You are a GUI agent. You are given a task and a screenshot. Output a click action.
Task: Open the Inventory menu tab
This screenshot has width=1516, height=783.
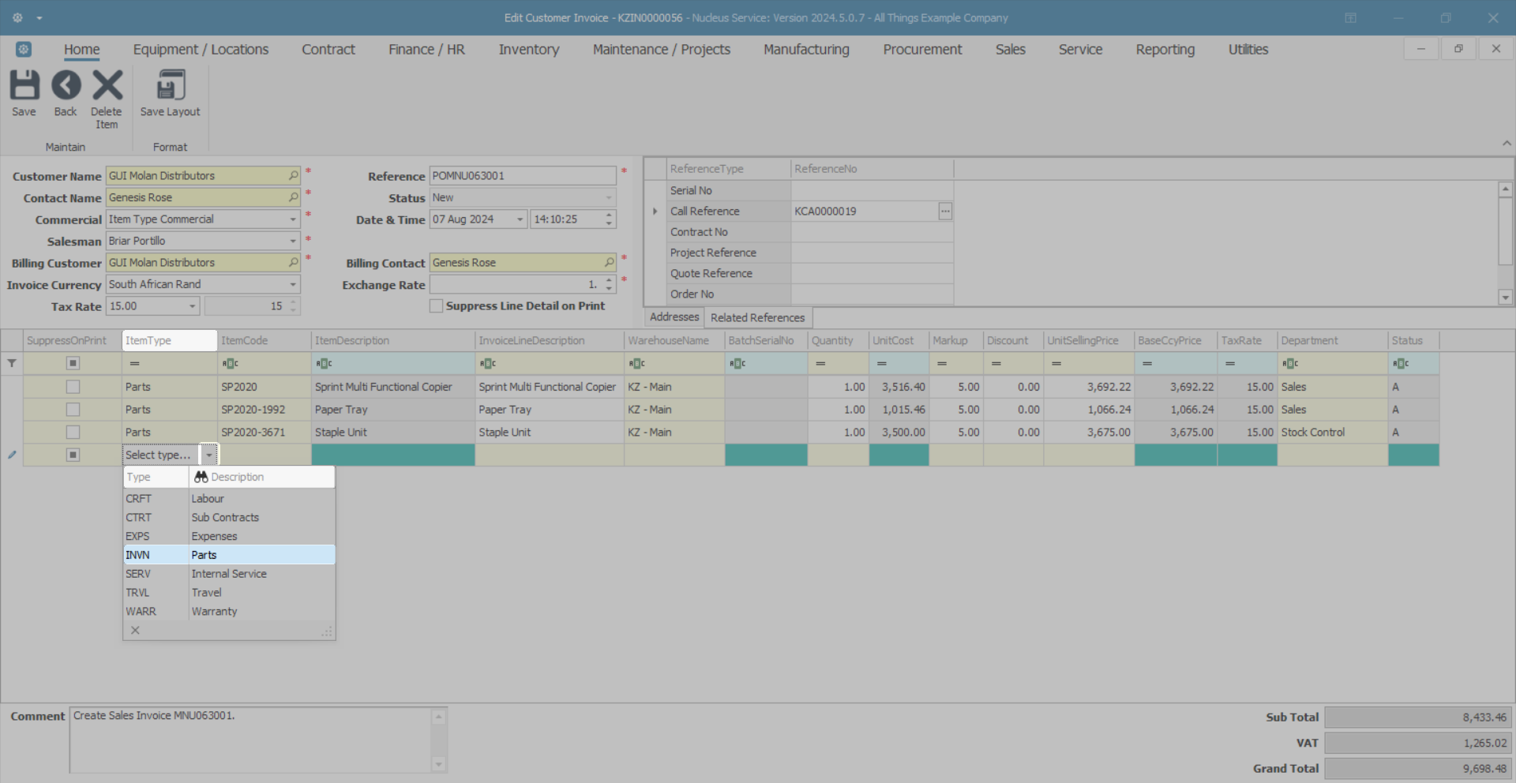[x=528, y=50]
